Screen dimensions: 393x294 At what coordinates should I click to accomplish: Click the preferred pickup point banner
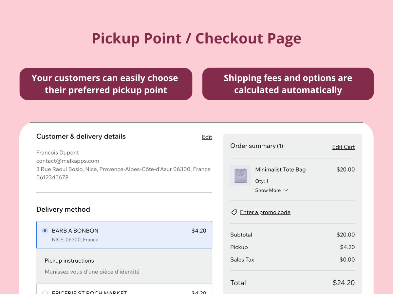click(x=106, y=84)
